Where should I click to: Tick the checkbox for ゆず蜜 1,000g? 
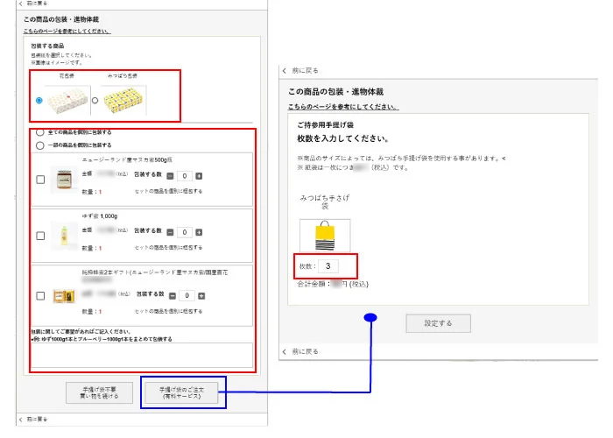40,236
